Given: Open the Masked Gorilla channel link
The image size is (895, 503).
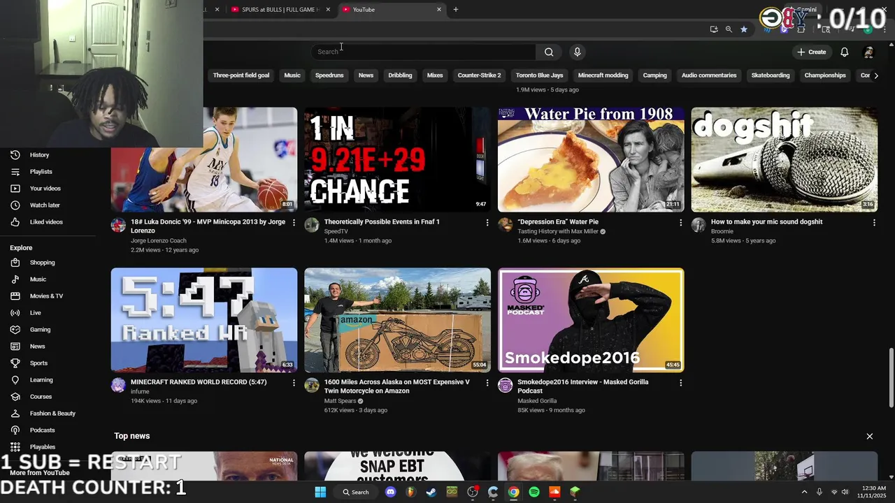Looking at the screenshot, I should click(537, 401).
